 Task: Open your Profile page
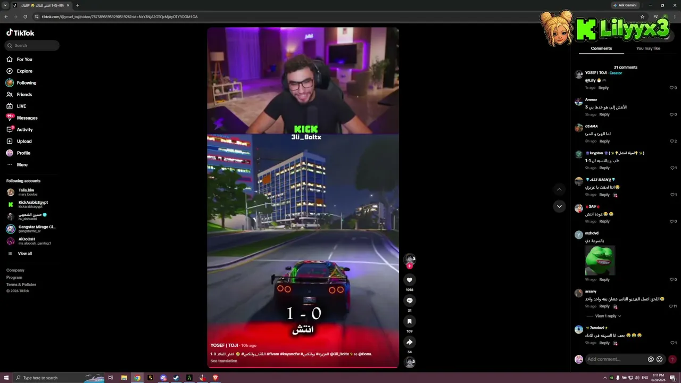pos(18,153)
